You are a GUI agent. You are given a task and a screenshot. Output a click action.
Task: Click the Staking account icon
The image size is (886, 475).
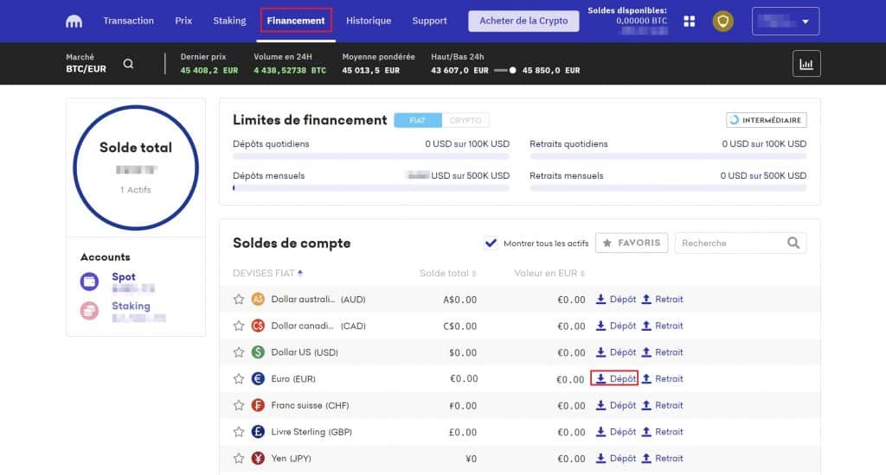tap(89, 311)
